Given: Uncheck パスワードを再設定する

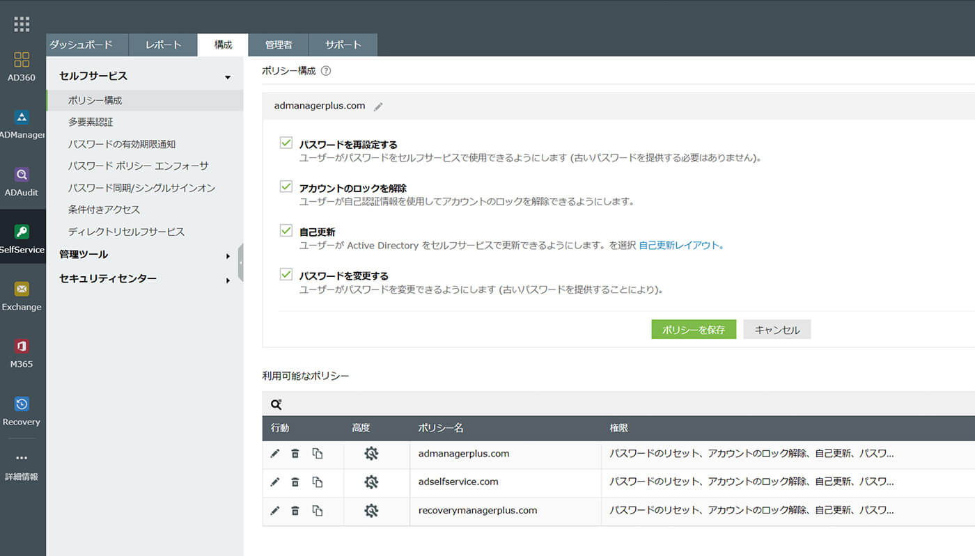Looking at the screenshot, I should (x=286, y=142).
